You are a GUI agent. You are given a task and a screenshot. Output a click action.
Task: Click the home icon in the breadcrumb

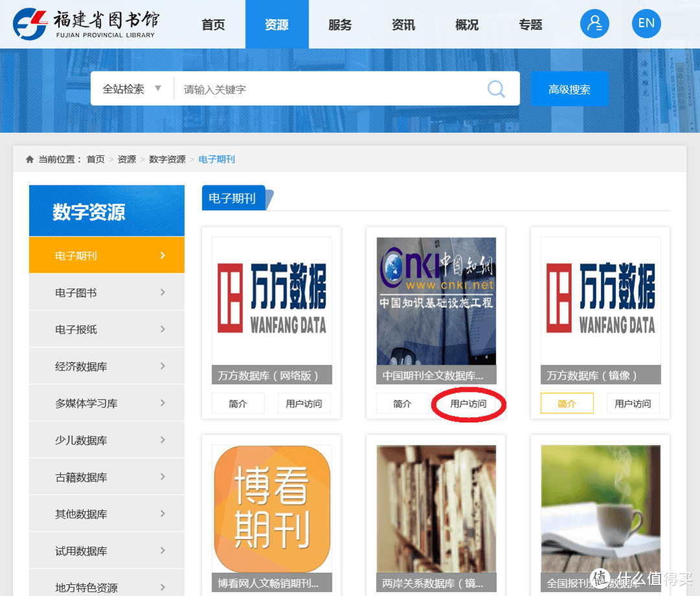point(29,159)
